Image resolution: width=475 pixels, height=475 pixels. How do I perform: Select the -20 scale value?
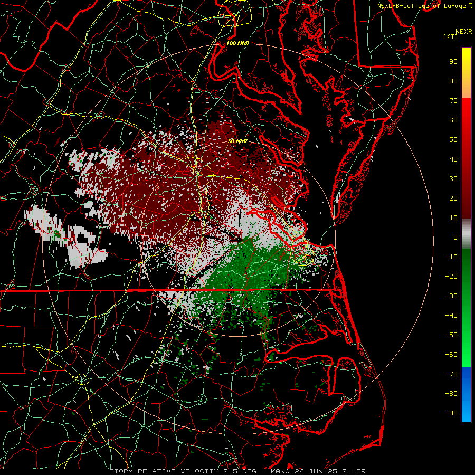click(451, 276)
